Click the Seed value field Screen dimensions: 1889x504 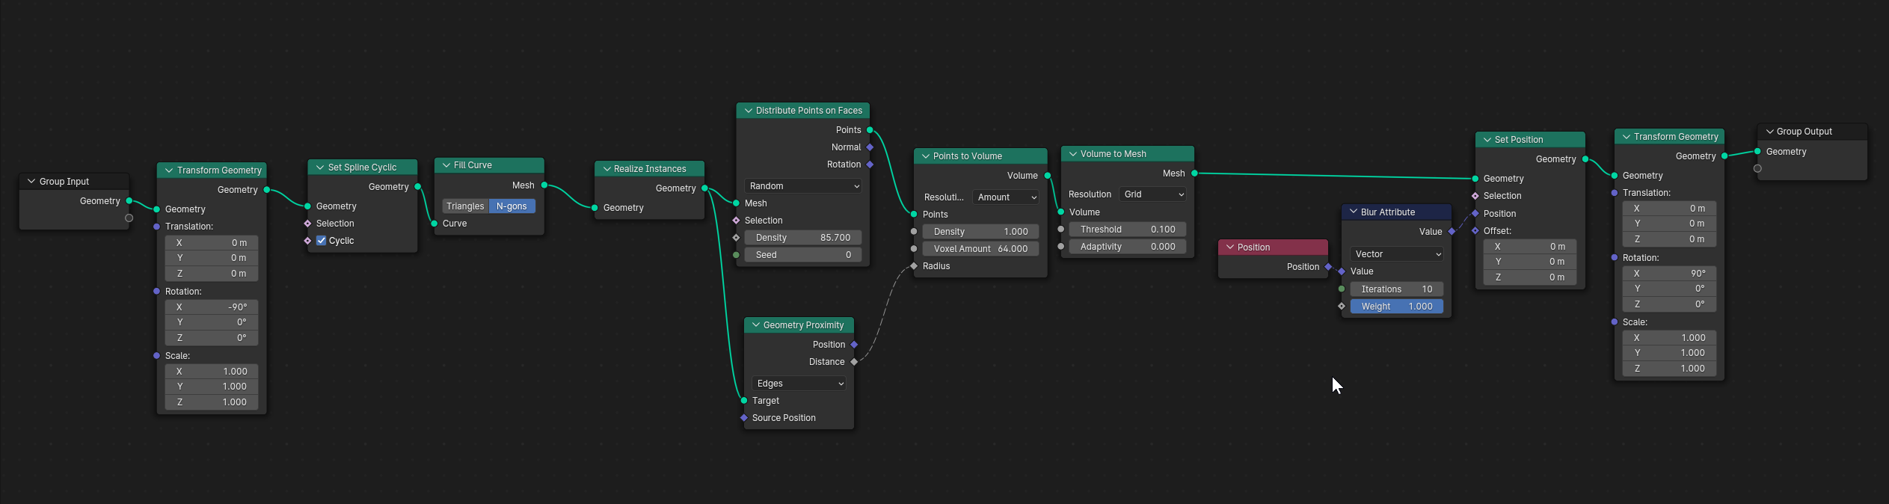point(803,255)
